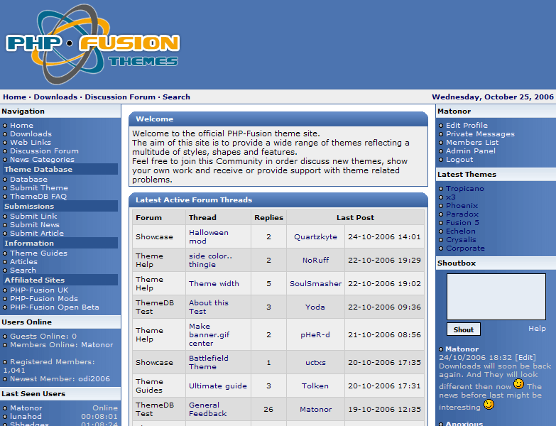This screenshot has height=426, width=556.
Task: Open Home in the top navigation bar
Action: click(14, 97)
